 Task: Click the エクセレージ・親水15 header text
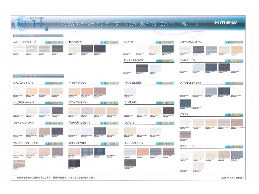[179, 24]
